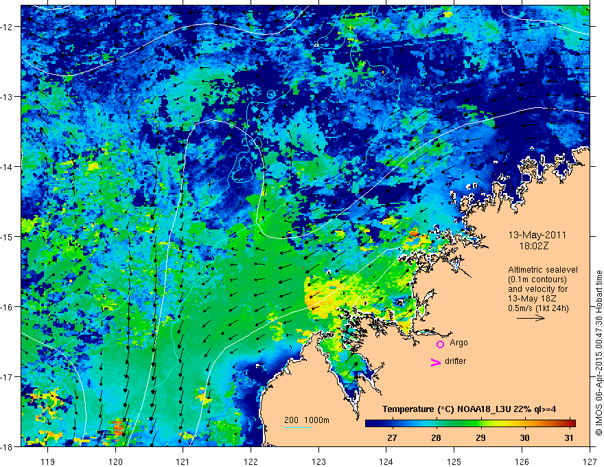The image size is (604, 467).
Task: Click the velocity scale arrow in the legend
Action: coord(531,318)
